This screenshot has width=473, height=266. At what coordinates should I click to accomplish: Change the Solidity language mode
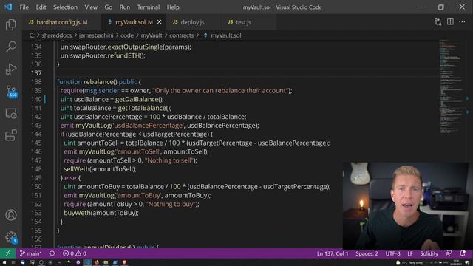429,253
